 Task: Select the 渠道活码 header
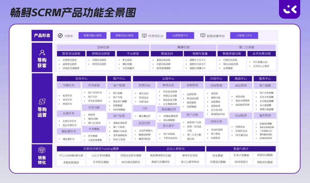pos(167,53)
